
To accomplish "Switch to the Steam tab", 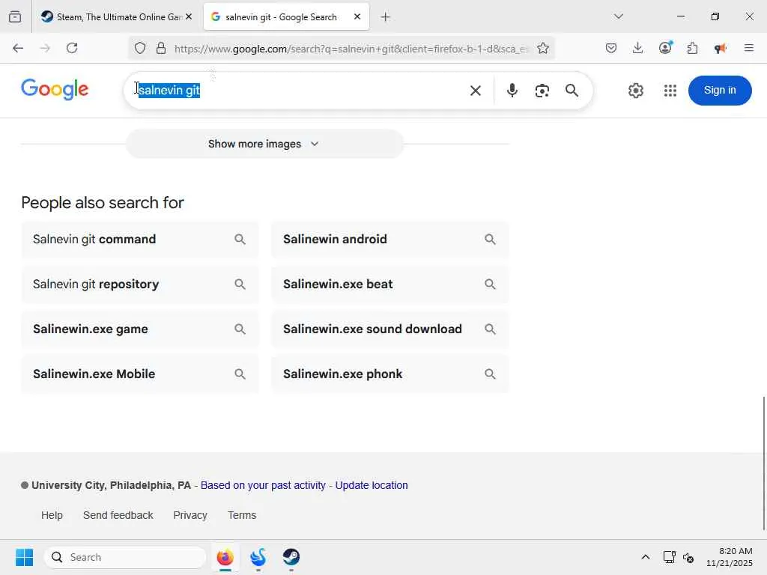I will point(112,16).
